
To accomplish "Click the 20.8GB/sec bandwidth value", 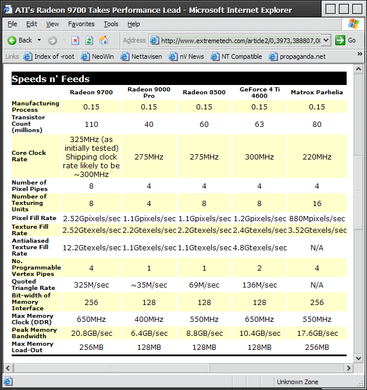I will tap(92, 333).
